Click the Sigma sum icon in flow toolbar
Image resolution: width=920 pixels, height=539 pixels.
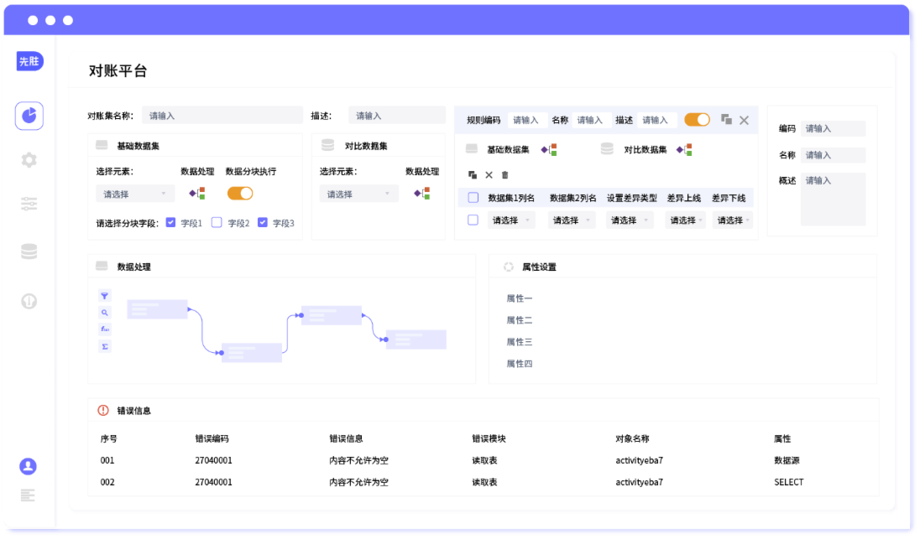105,346
